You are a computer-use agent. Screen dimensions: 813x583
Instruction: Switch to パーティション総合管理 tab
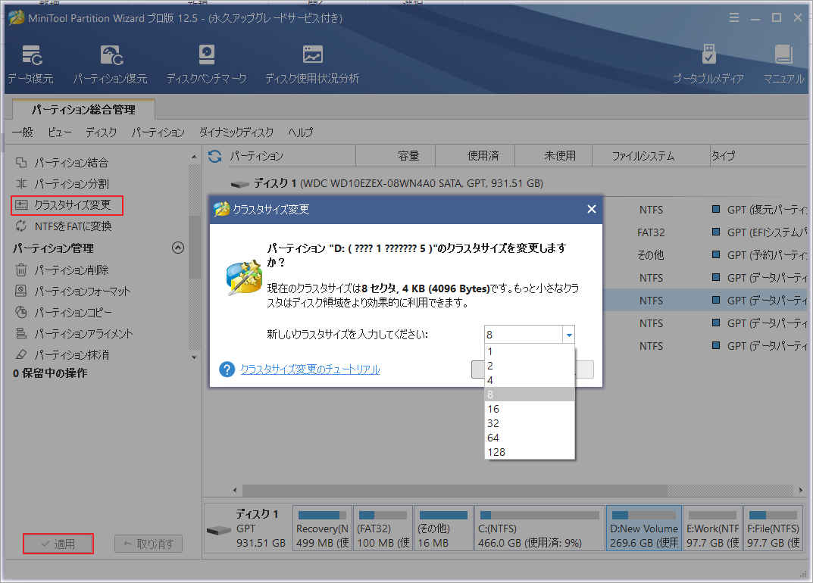pyautogui.click(x=83, y=109)
